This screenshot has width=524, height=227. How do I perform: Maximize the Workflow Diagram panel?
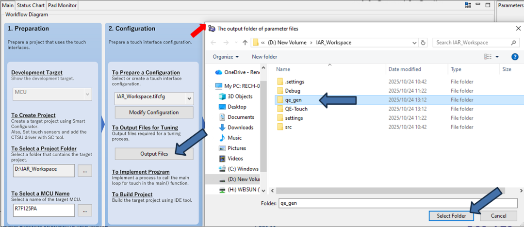tap(488, 5)
